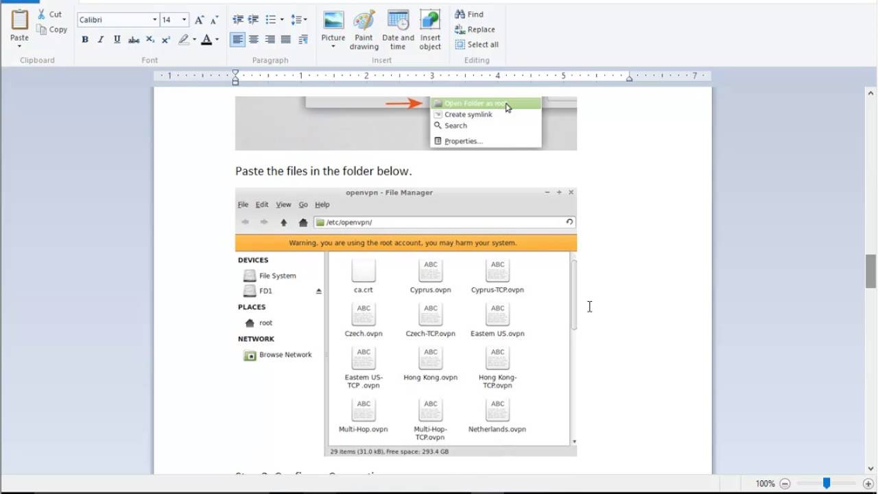Click the ca.crt file in the picture
This screenshot has height=494, width=878.
click(x=363, y=277)
